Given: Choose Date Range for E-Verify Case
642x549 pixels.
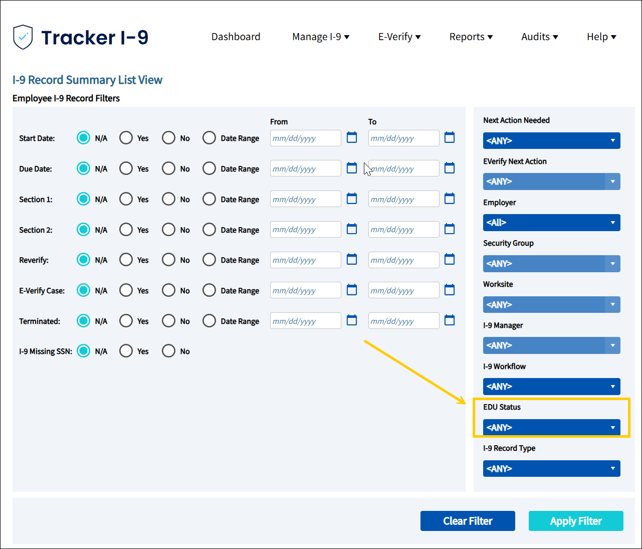Looking at the screenshot, I should pos(209,290).
